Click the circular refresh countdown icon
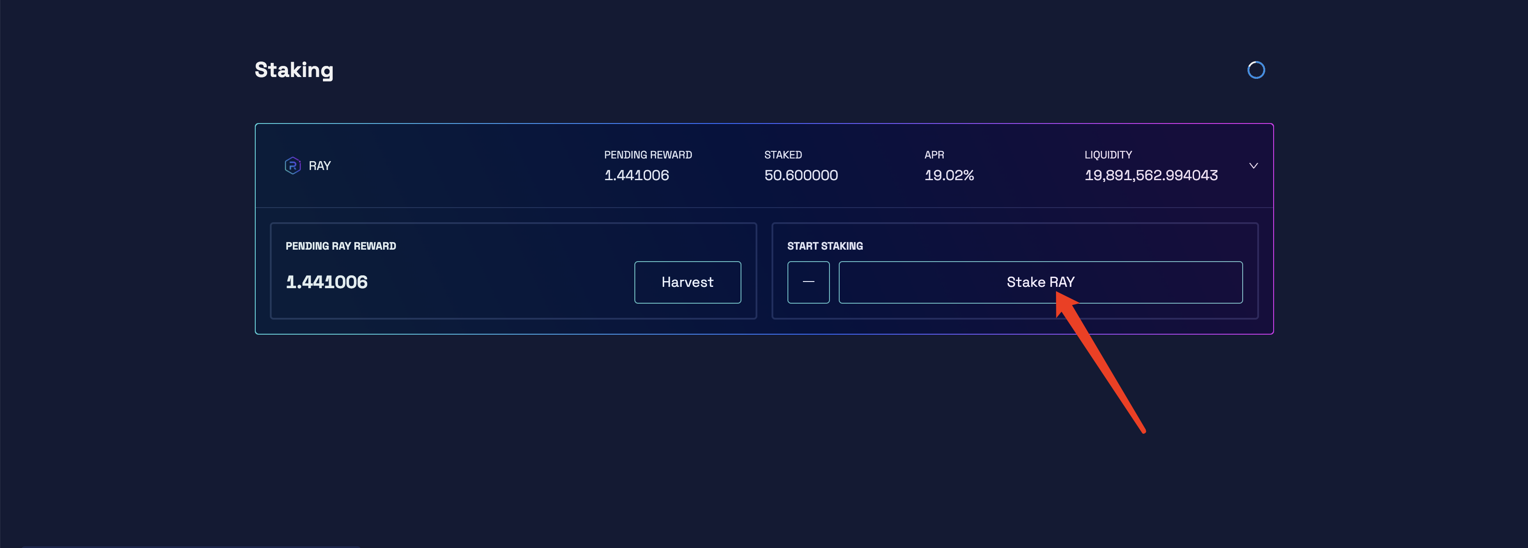Screen dimensions: 1528x548 pos(1256,70)
